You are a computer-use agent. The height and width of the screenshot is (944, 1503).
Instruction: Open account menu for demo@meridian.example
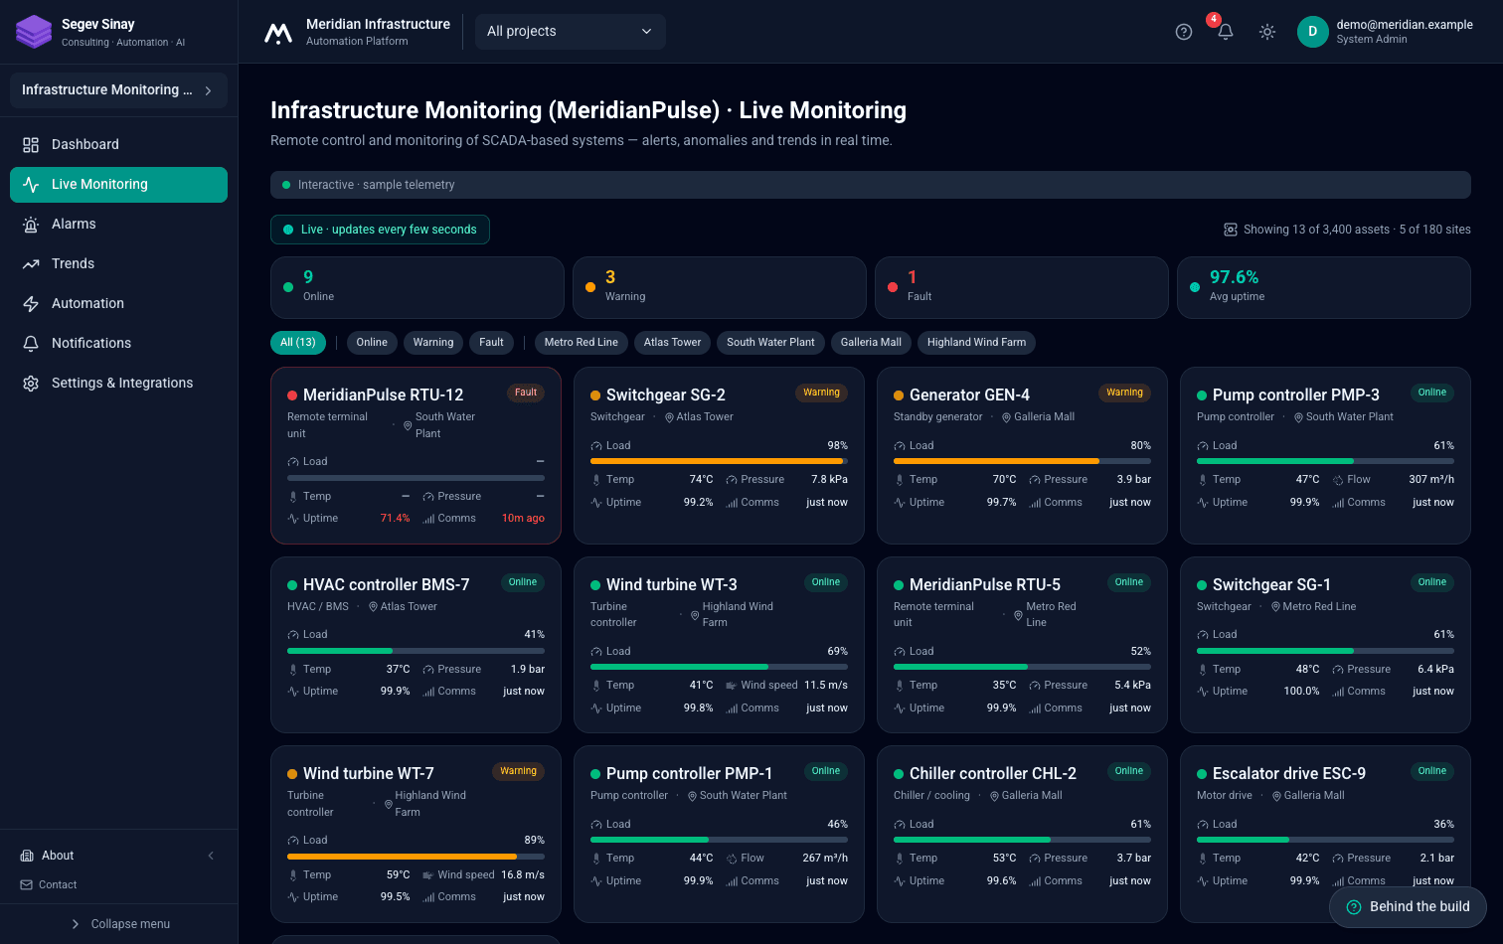tap(1386, 32)
